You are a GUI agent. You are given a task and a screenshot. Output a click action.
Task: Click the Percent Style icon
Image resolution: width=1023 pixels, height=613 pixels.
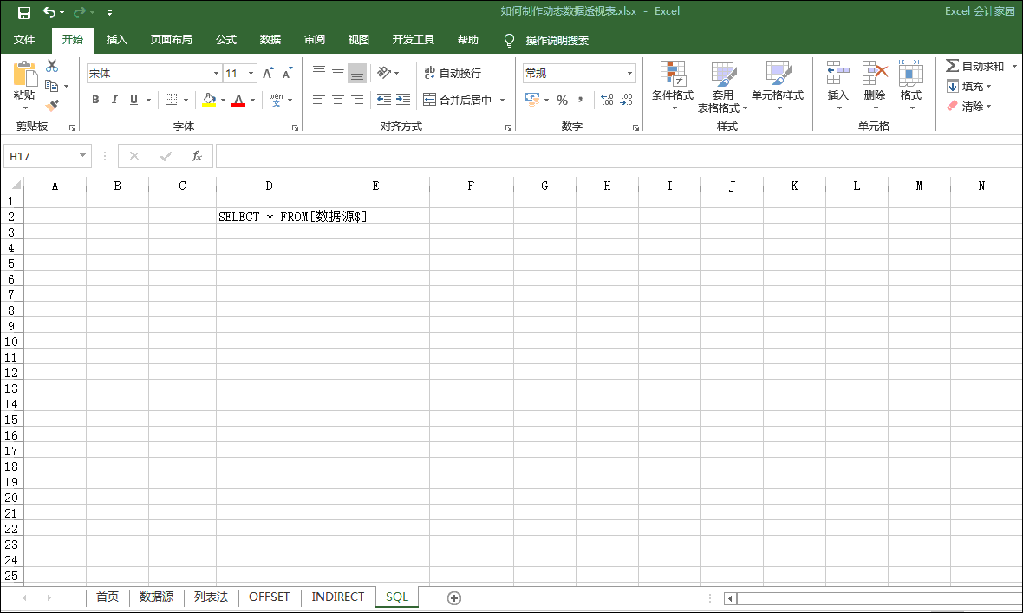[562, 100]
